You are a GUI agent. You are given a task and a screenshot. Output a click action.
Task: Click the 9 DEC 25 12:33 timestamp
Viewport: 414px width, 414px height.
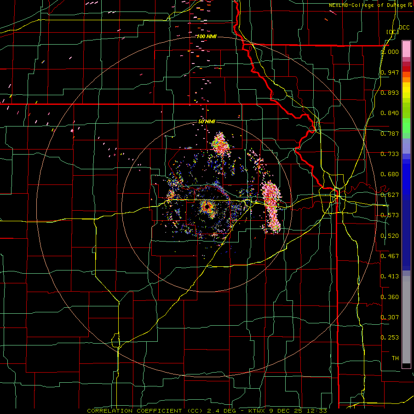click(298, 411)
